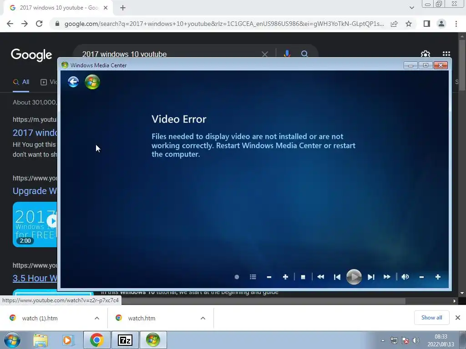
Task: Close the Chrome downloads bar
Action: tap(458, 318)
